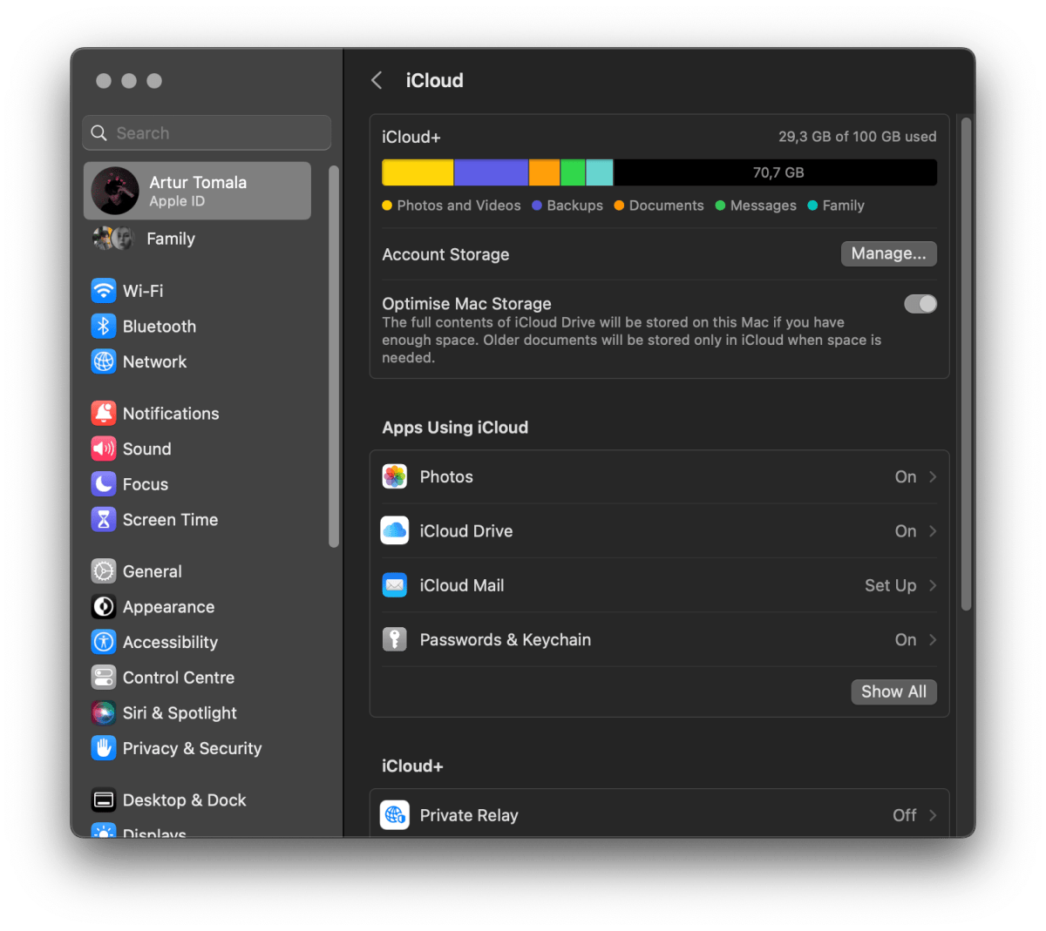This screenshot has height=931, width=1046.
Task: Click Artur Tomala profile picture
Action: pyautogui.click(x=115, y=191)
